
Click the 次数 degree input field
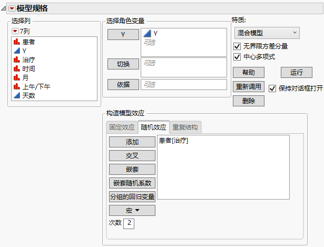[x=129, y=224]
